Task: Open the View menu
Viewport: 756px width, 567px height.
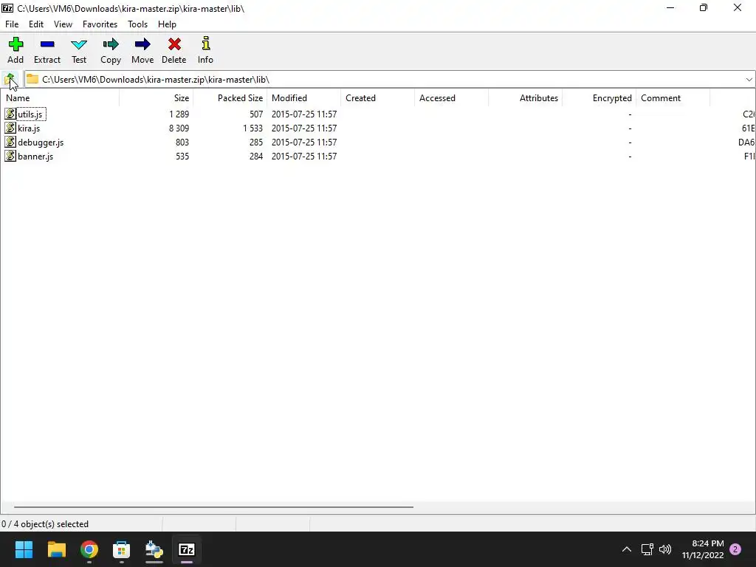Action: pos(63,24)
